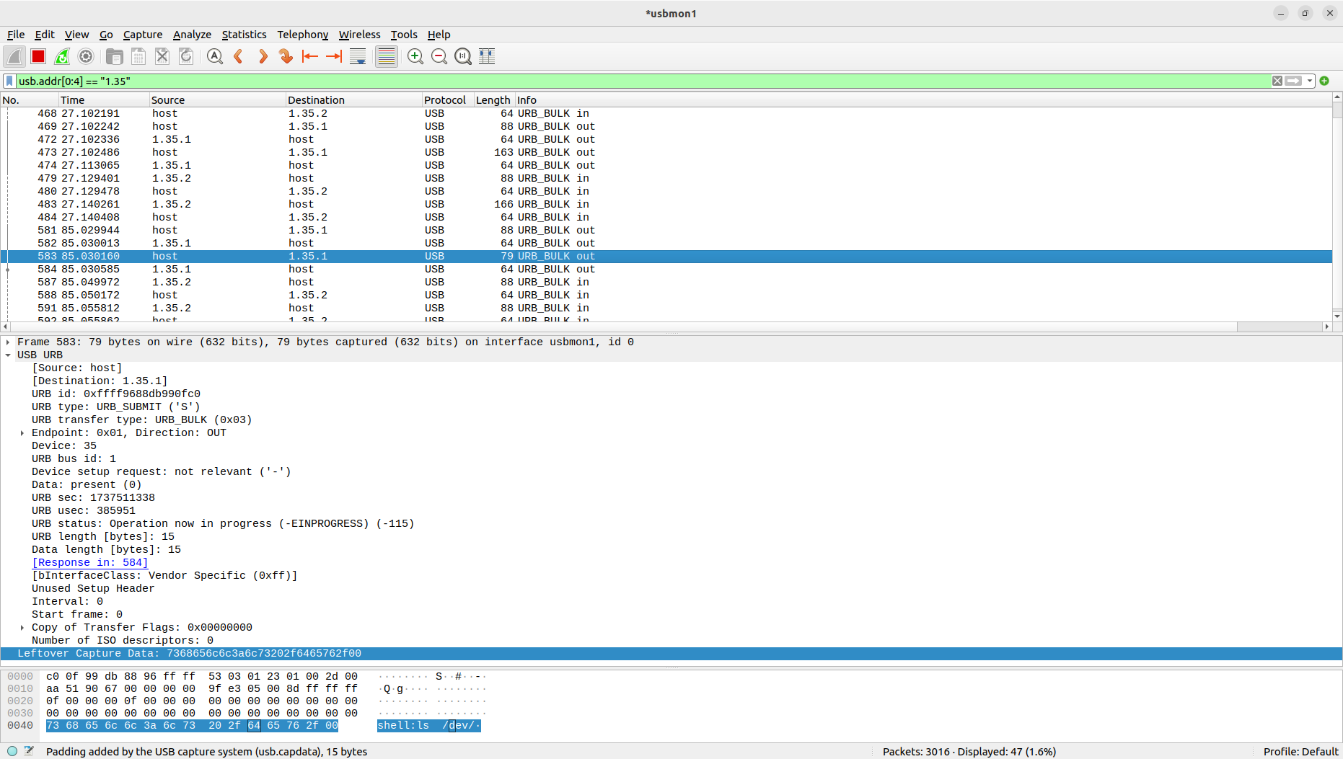Go to the last packet
The image size is (1343, 759).
[334, 56]
